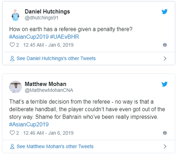Open Matthew Mohan's profile avatar
177x155 pixels.
click(x=16, y=87)
